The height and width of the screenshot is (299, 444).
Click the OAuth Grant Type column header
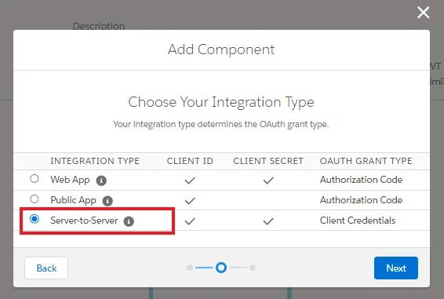pyautogui.click(x=366, y=161)
